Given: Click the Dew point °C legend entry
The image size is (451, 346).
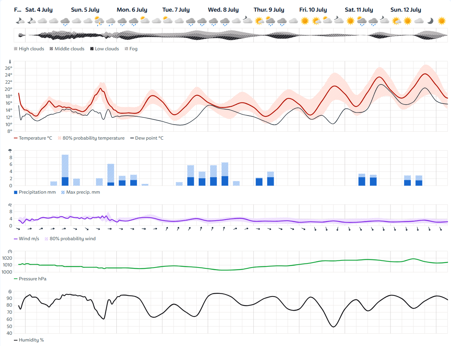Looking at the screenshot, I should tap(147, 138).
